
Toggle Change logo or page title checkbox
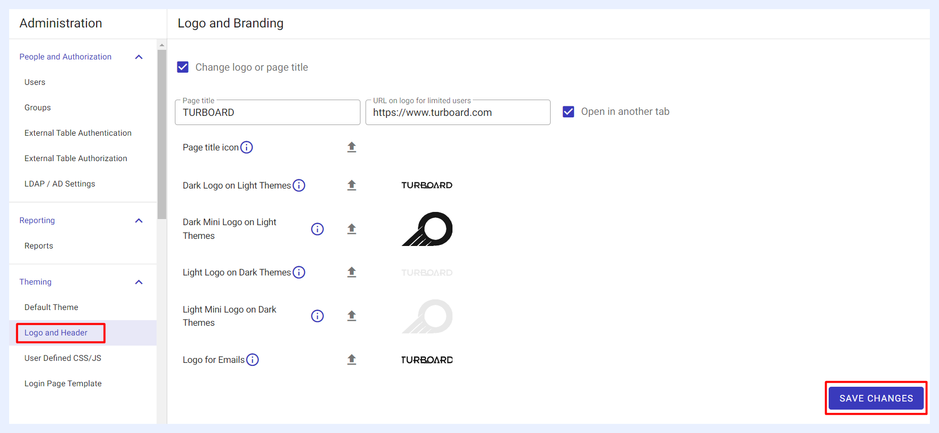pos(183,67)
